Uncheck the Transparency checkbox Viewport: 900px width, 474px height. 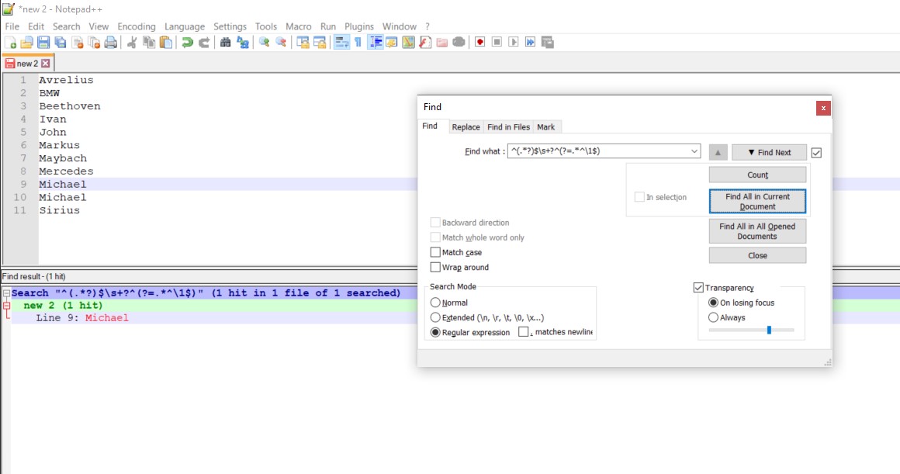pos(698,288)
